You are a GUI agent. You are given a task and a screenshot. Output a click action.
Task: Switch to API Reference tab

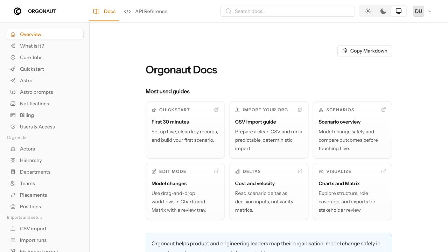tap(146, 11)
